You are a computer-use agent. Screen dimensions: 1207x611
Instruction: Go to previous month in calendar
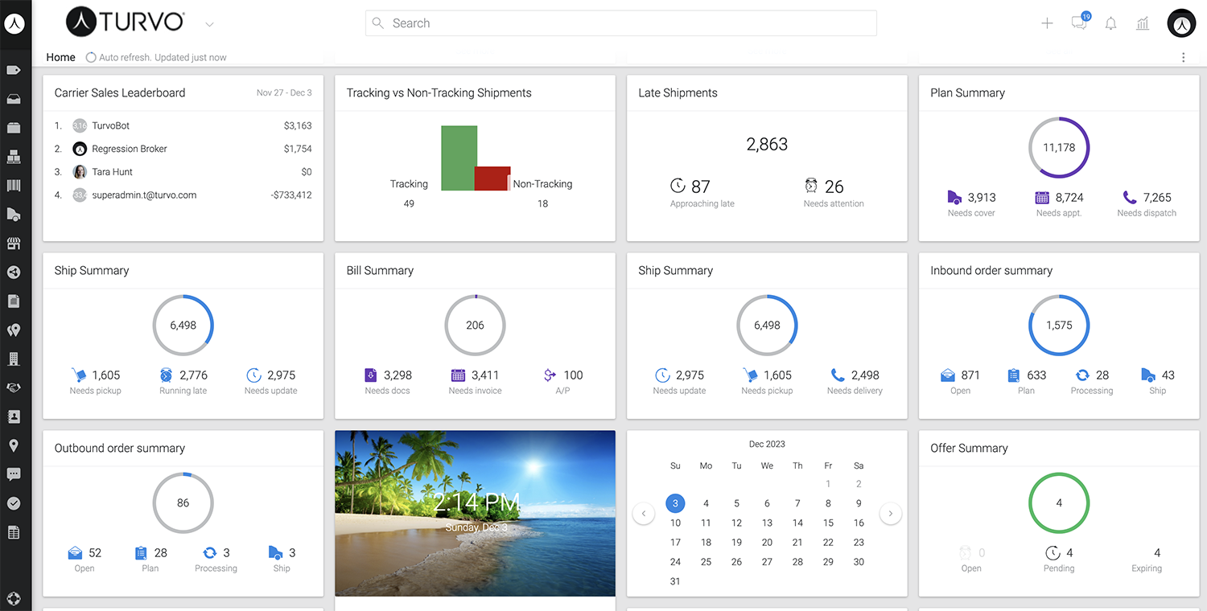click(644, 514)
